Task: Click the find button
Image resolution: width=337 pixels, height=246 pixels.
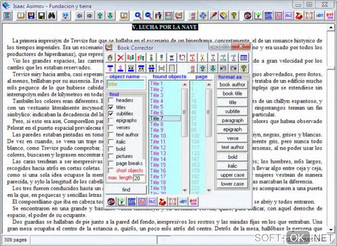Action: (126, 190)
